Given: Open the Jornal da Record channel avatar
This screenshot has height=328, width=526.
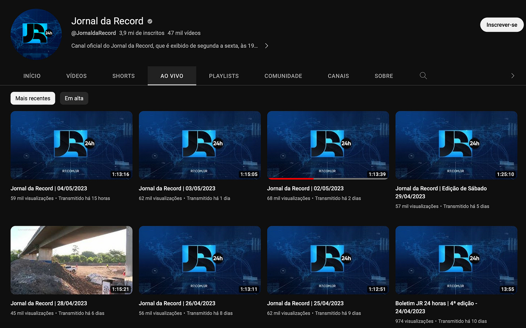Looking at the screenshot, I should 36,34.
